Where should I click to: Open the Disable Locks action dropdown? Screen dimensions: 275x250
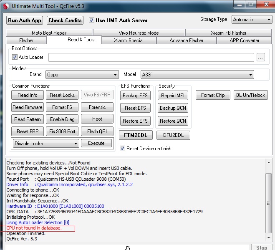(x=46, y=144)
